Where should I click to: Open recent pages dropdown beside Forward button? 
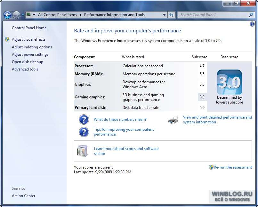click(23, 15)
